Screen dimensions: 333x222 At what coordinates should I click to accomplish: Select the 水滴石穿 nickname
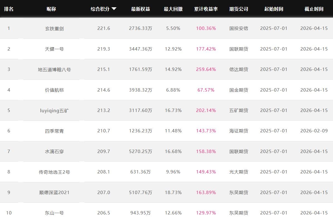(54, 151)
